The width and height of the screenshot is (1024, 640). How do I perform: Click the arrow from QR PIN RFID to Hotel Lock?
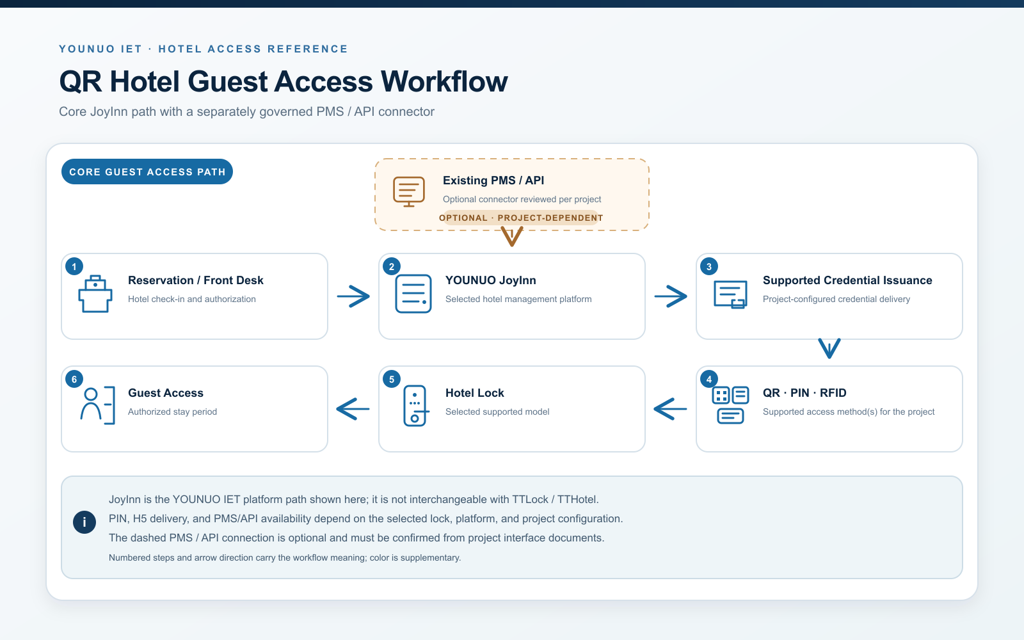(x=671, y=408)
